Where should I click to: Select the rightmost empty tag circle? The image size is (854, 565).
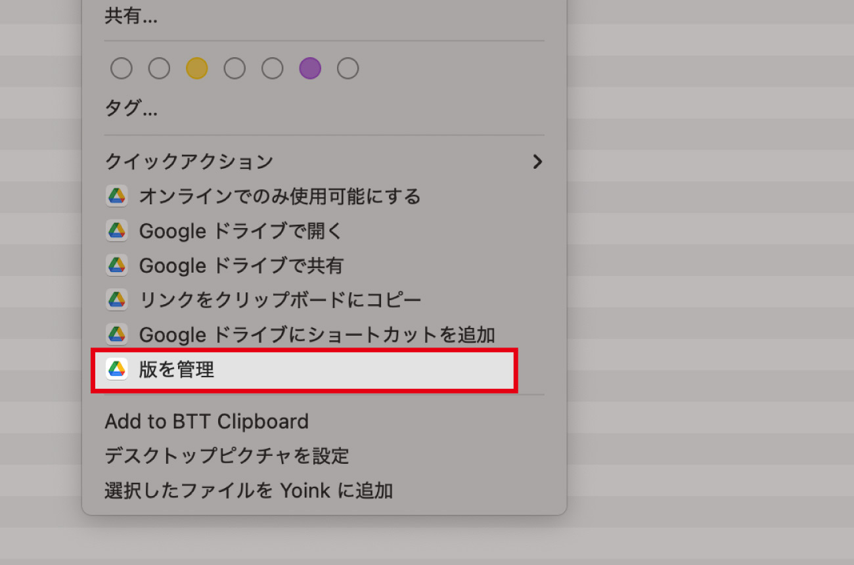pos(348,68)
